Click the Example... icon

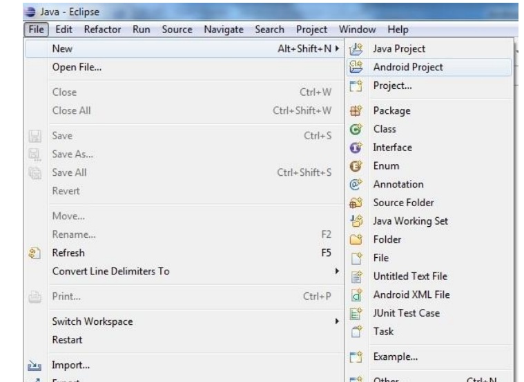[356, 356]
